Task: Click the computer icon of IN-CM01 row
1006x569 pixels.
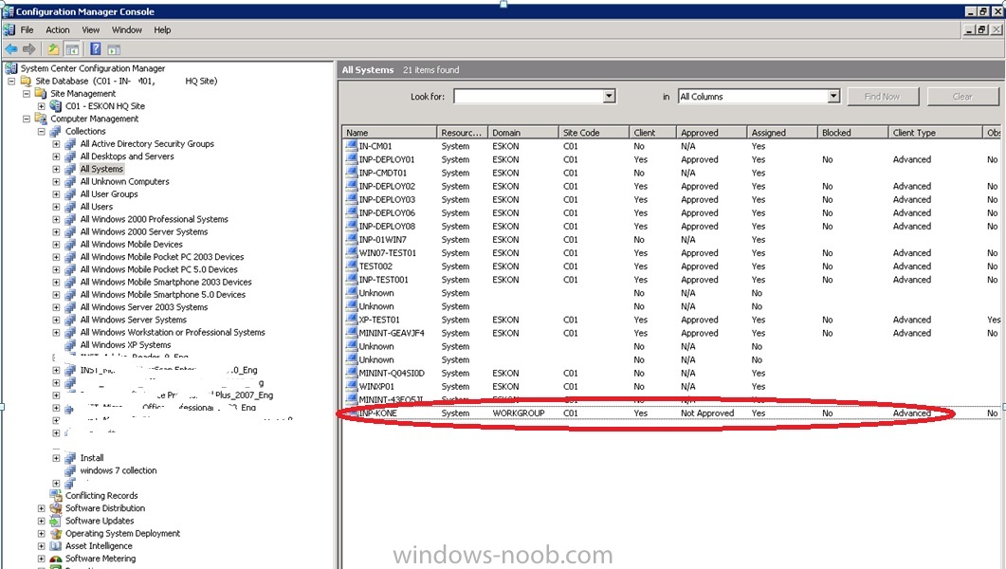Action: pos(351,146)
